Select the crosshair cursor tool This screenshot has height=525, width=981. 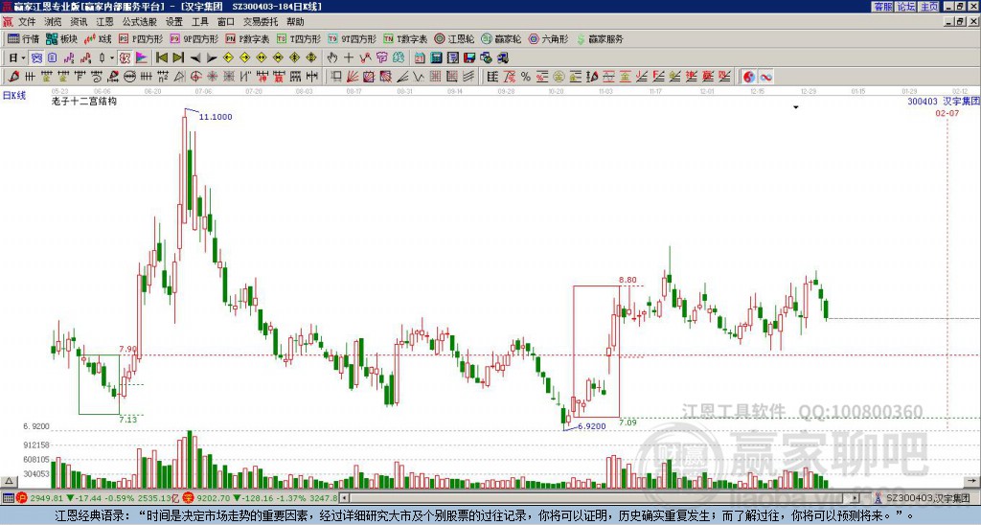tap(349, 57)
